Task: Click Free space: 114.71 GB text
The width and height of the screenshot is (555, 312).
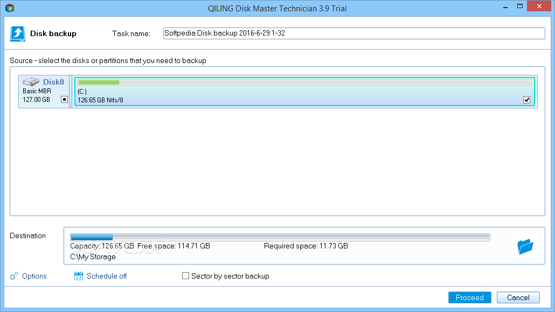Action: (x=174, y=246)
